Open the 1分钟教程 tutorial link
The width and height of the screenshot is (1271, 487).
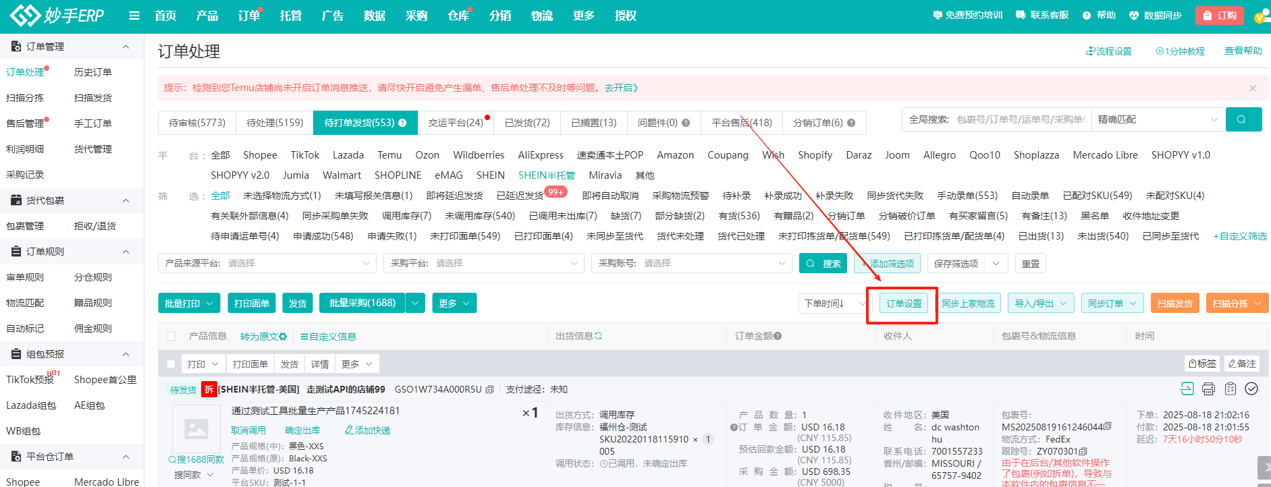tap(1180, 51)
